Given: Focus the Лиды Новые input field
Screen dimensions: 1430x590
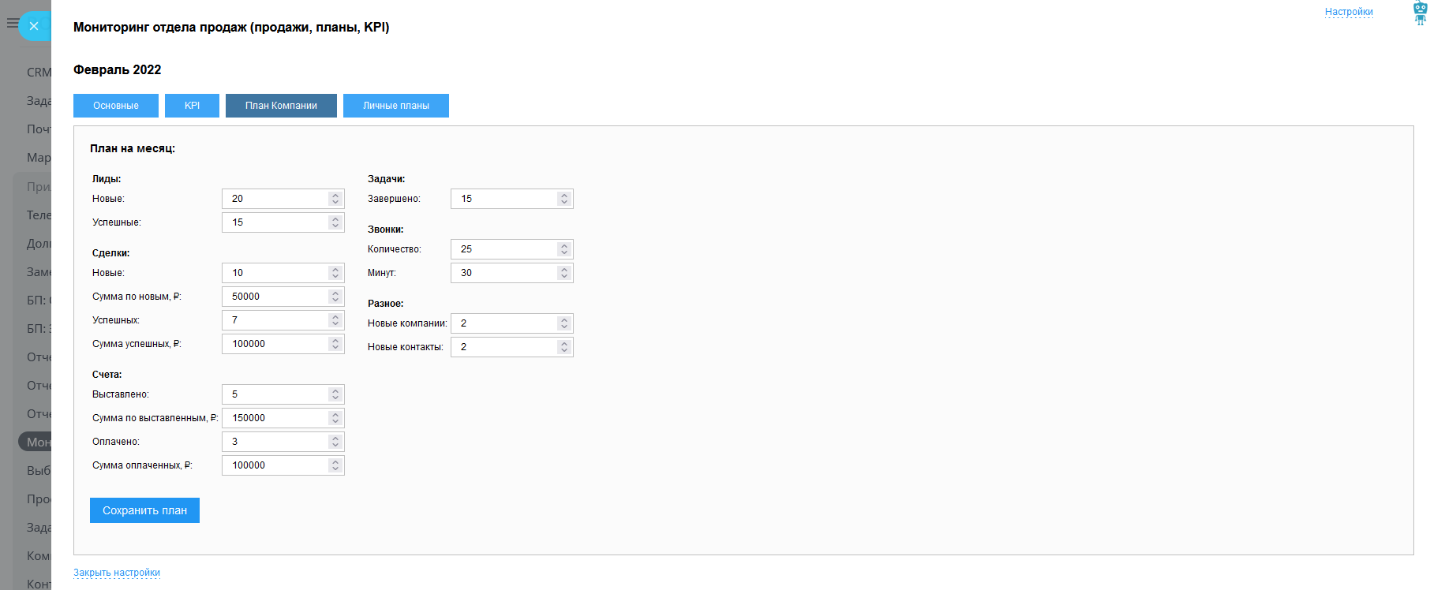Looking at the screenshot, I should pos(275,199).
